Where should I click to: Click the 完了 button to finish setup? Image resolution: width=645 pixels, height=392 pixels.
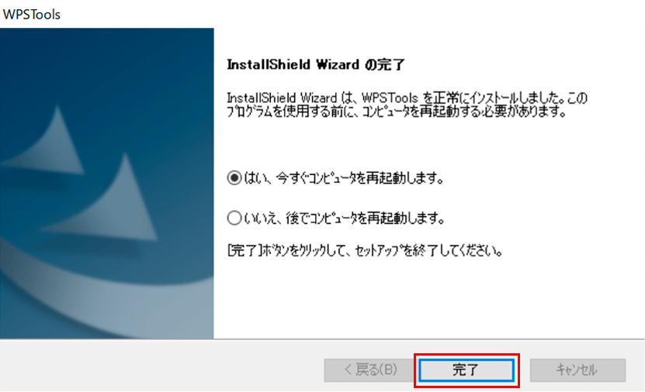(466, 370)
